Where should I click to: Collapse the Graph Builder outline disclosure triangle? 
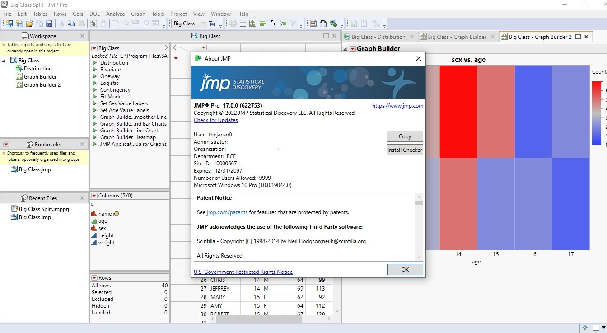(x=346, y=49)
